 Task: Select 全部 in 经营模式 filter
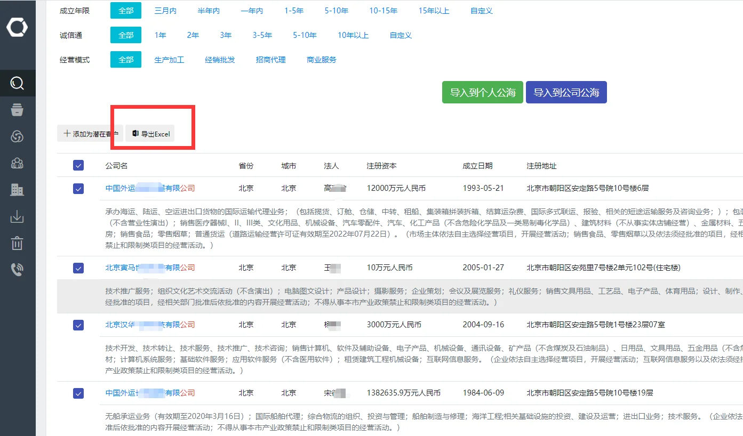point(126,60)
